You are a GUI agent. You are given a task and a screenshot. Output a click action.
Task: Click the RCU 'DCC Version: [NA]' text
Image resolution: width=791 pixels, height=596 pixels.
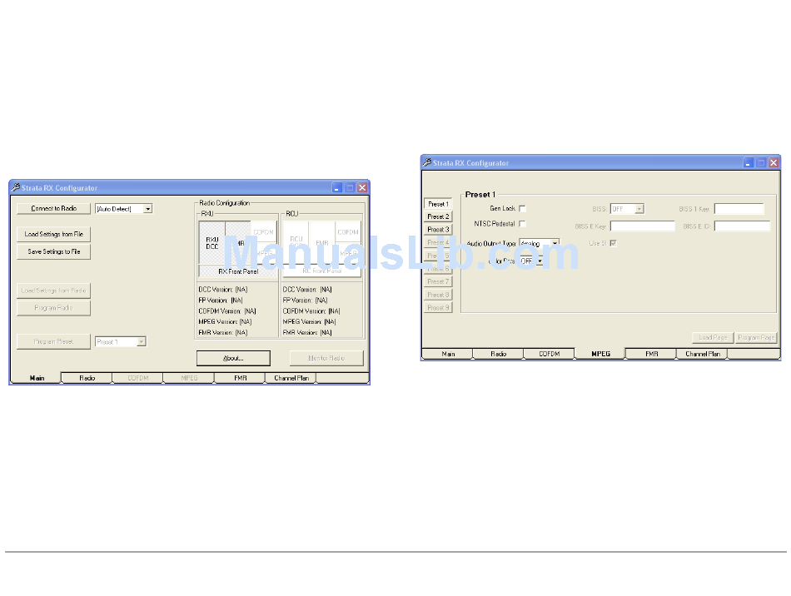(x=307, y=290)
